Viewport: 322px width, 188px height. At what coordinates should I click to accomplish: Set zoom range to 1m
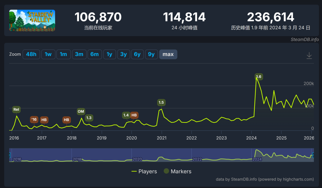(64, 55)
